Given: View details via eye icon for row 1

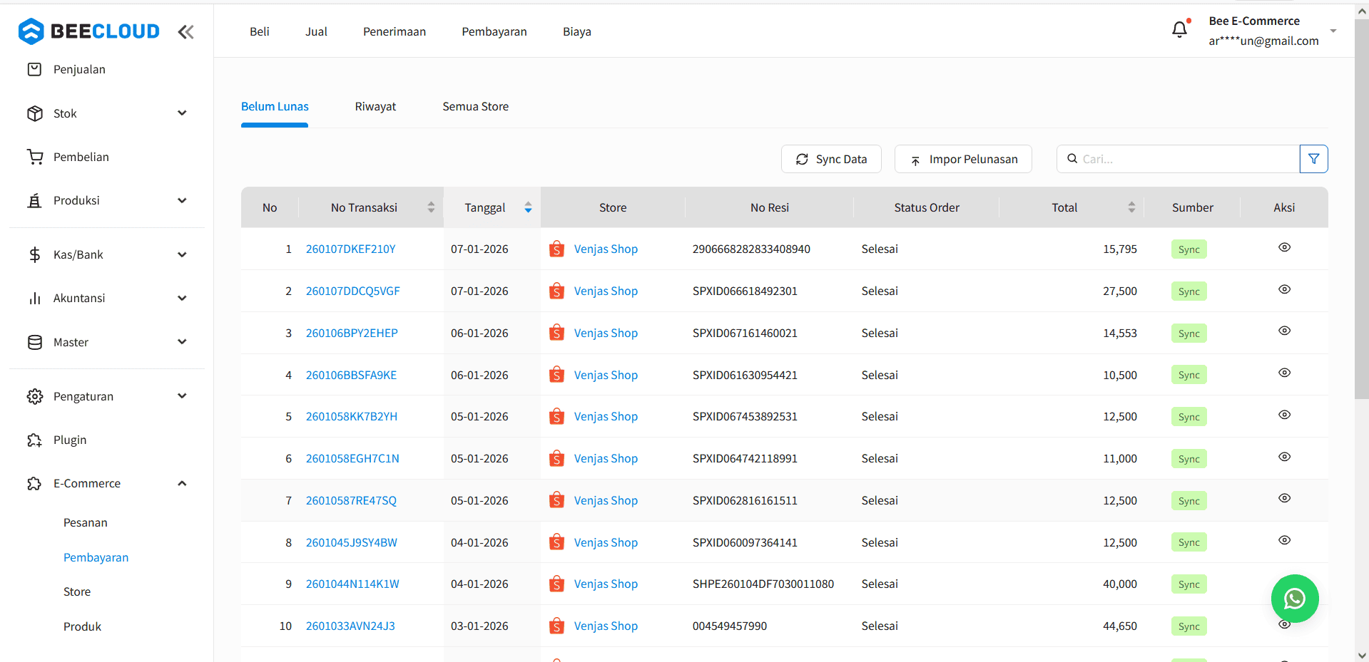Looking at the screenshot, I should [x=1284, y=247].
